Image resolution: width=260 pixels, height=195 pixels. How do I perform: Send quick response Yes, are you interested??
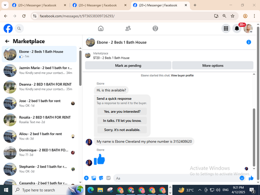point(122,111)
